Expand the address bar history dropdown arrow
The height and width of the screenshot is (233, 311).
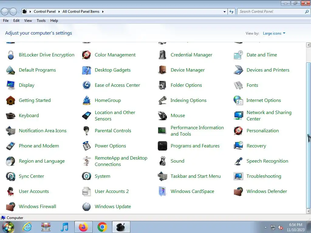coord(224,12)
